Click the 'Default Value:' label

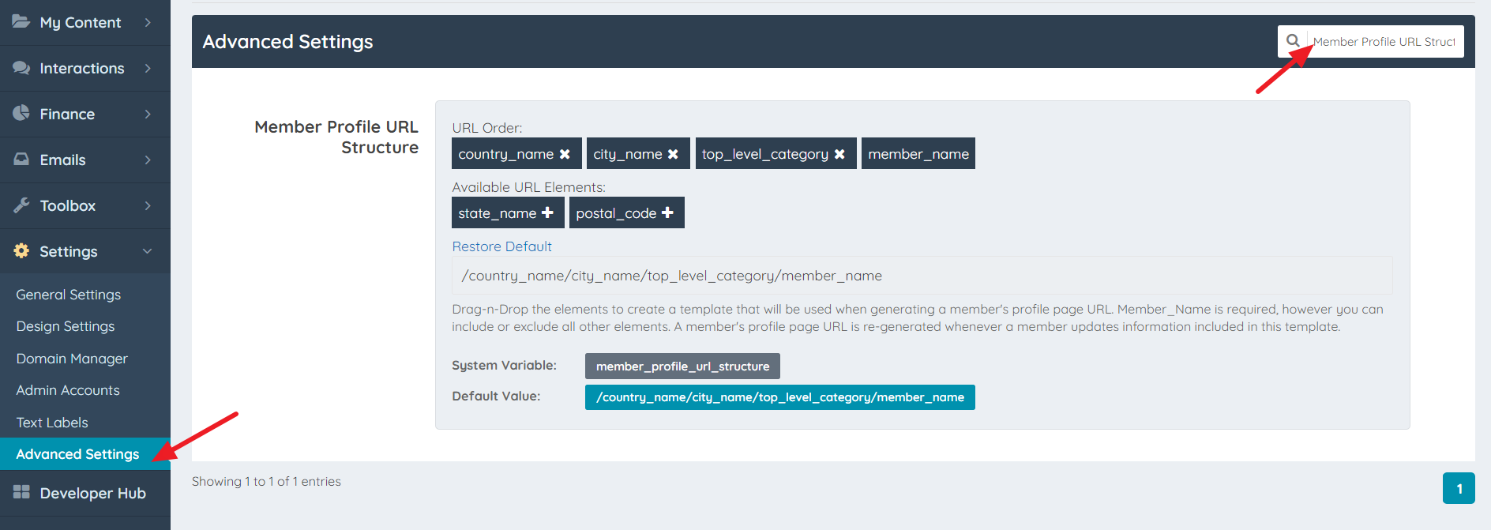click(496, 396)
